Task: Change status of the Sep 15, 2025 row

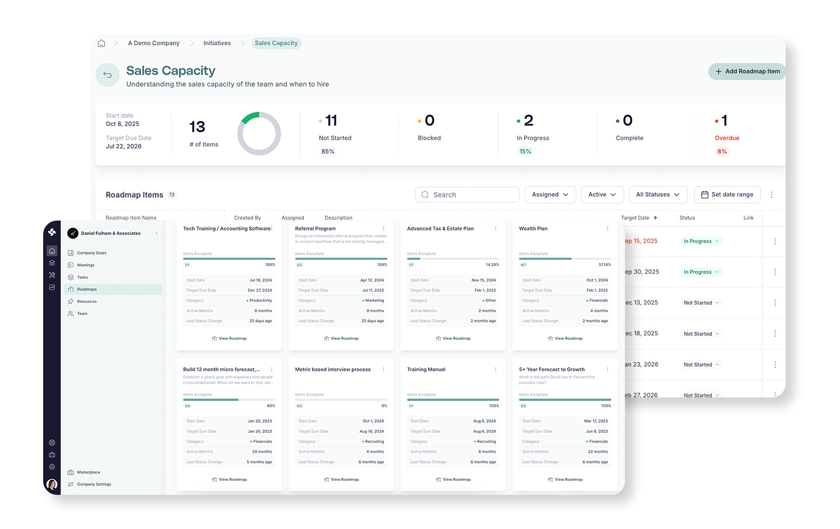Action: coord(701,241)
